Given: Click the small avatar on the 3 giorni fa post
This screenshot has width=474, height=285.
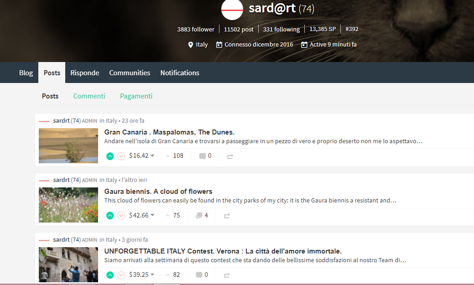Looking at the screenshot, I should click(44, 240).
